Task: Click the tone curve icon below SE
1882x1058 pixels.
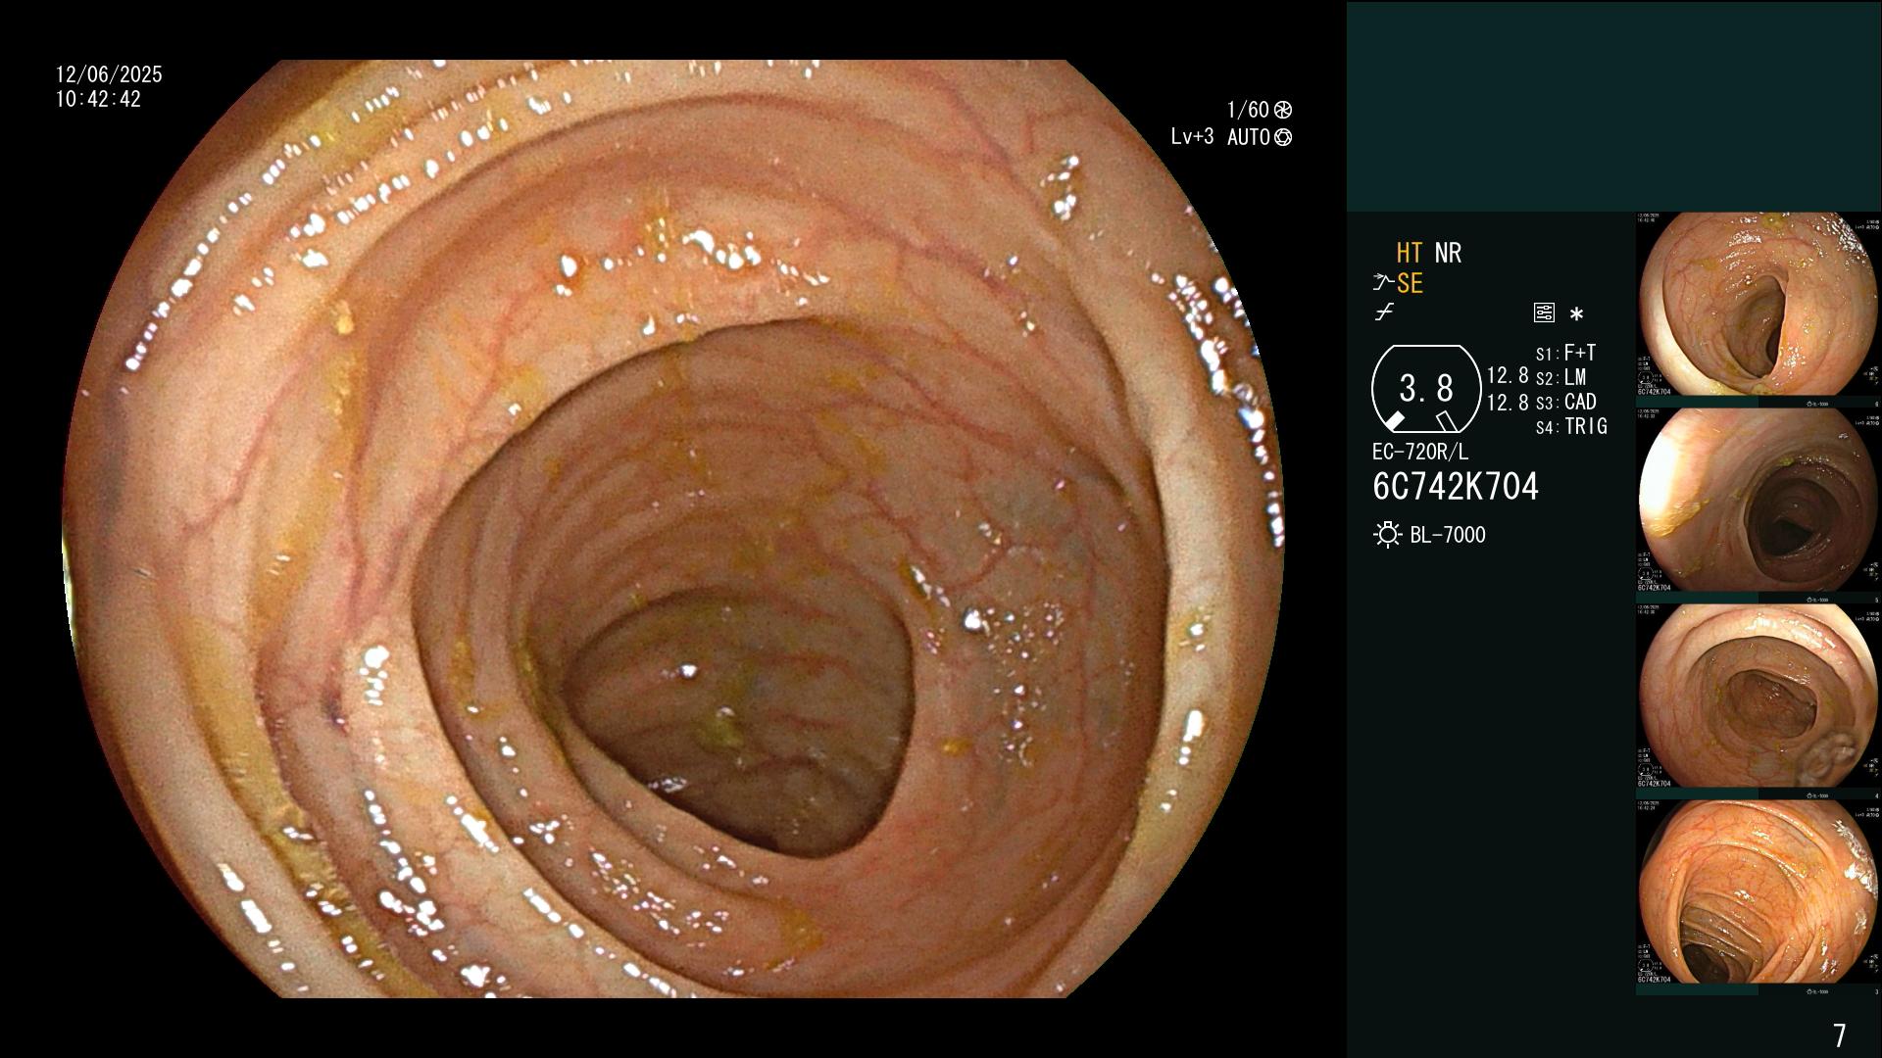Action: pos(1383,313)
